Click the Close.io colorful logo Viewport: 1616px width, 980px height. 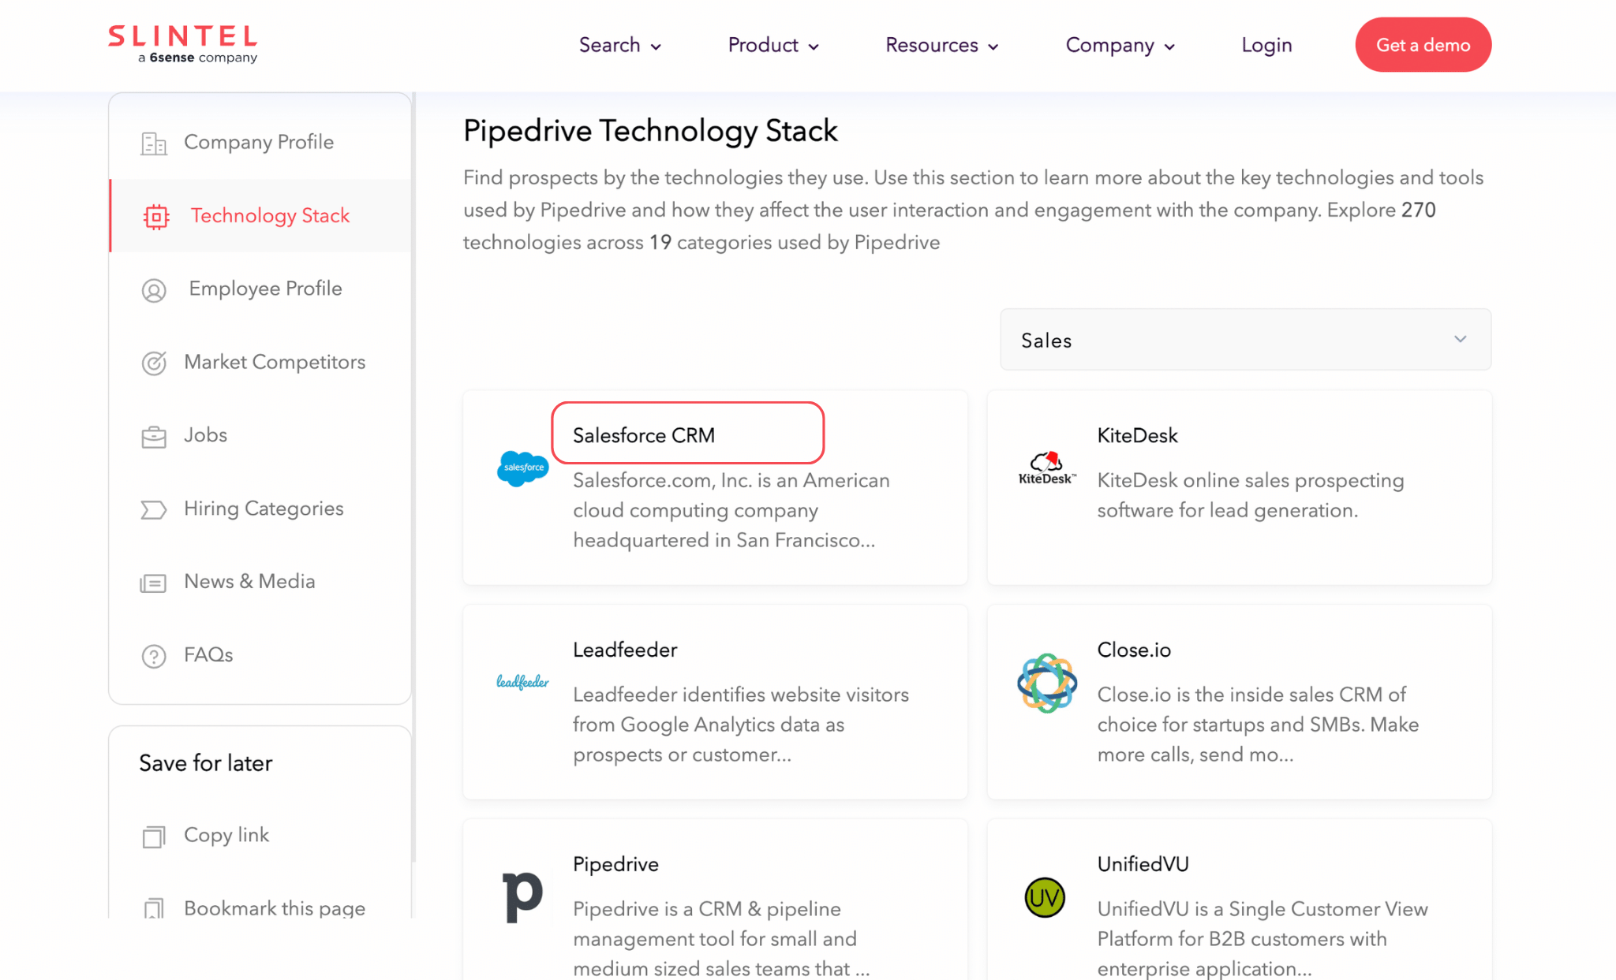[1047, 683]
